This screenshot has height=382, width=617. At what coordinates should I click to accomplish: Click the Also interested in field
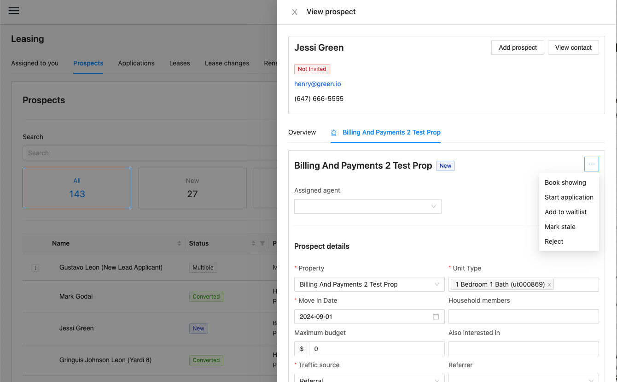524,349
